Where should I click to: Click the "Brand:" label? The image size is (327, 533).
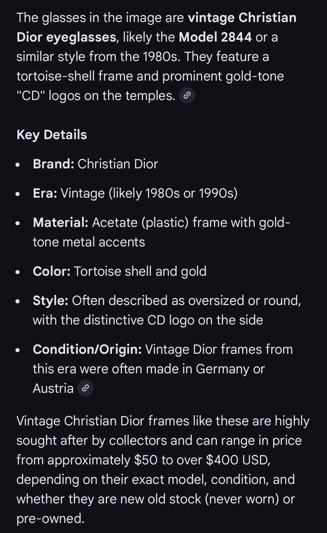click(53, 164)
